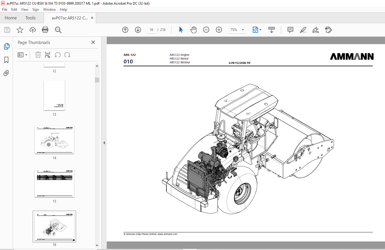Image resolution: width=385 pixels, height=250 pixels.
Task: Select page 16 thumbnail
Action: point(54,227)
